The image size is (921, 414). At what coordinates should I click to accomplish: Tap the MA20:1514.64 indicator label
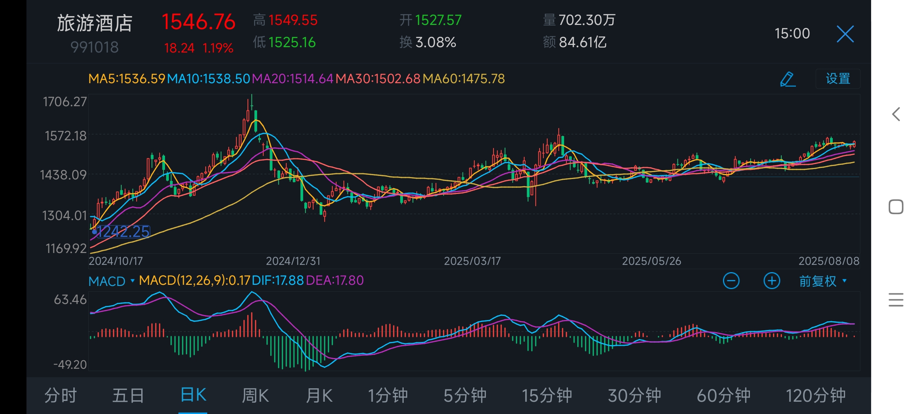pos(292,79)
